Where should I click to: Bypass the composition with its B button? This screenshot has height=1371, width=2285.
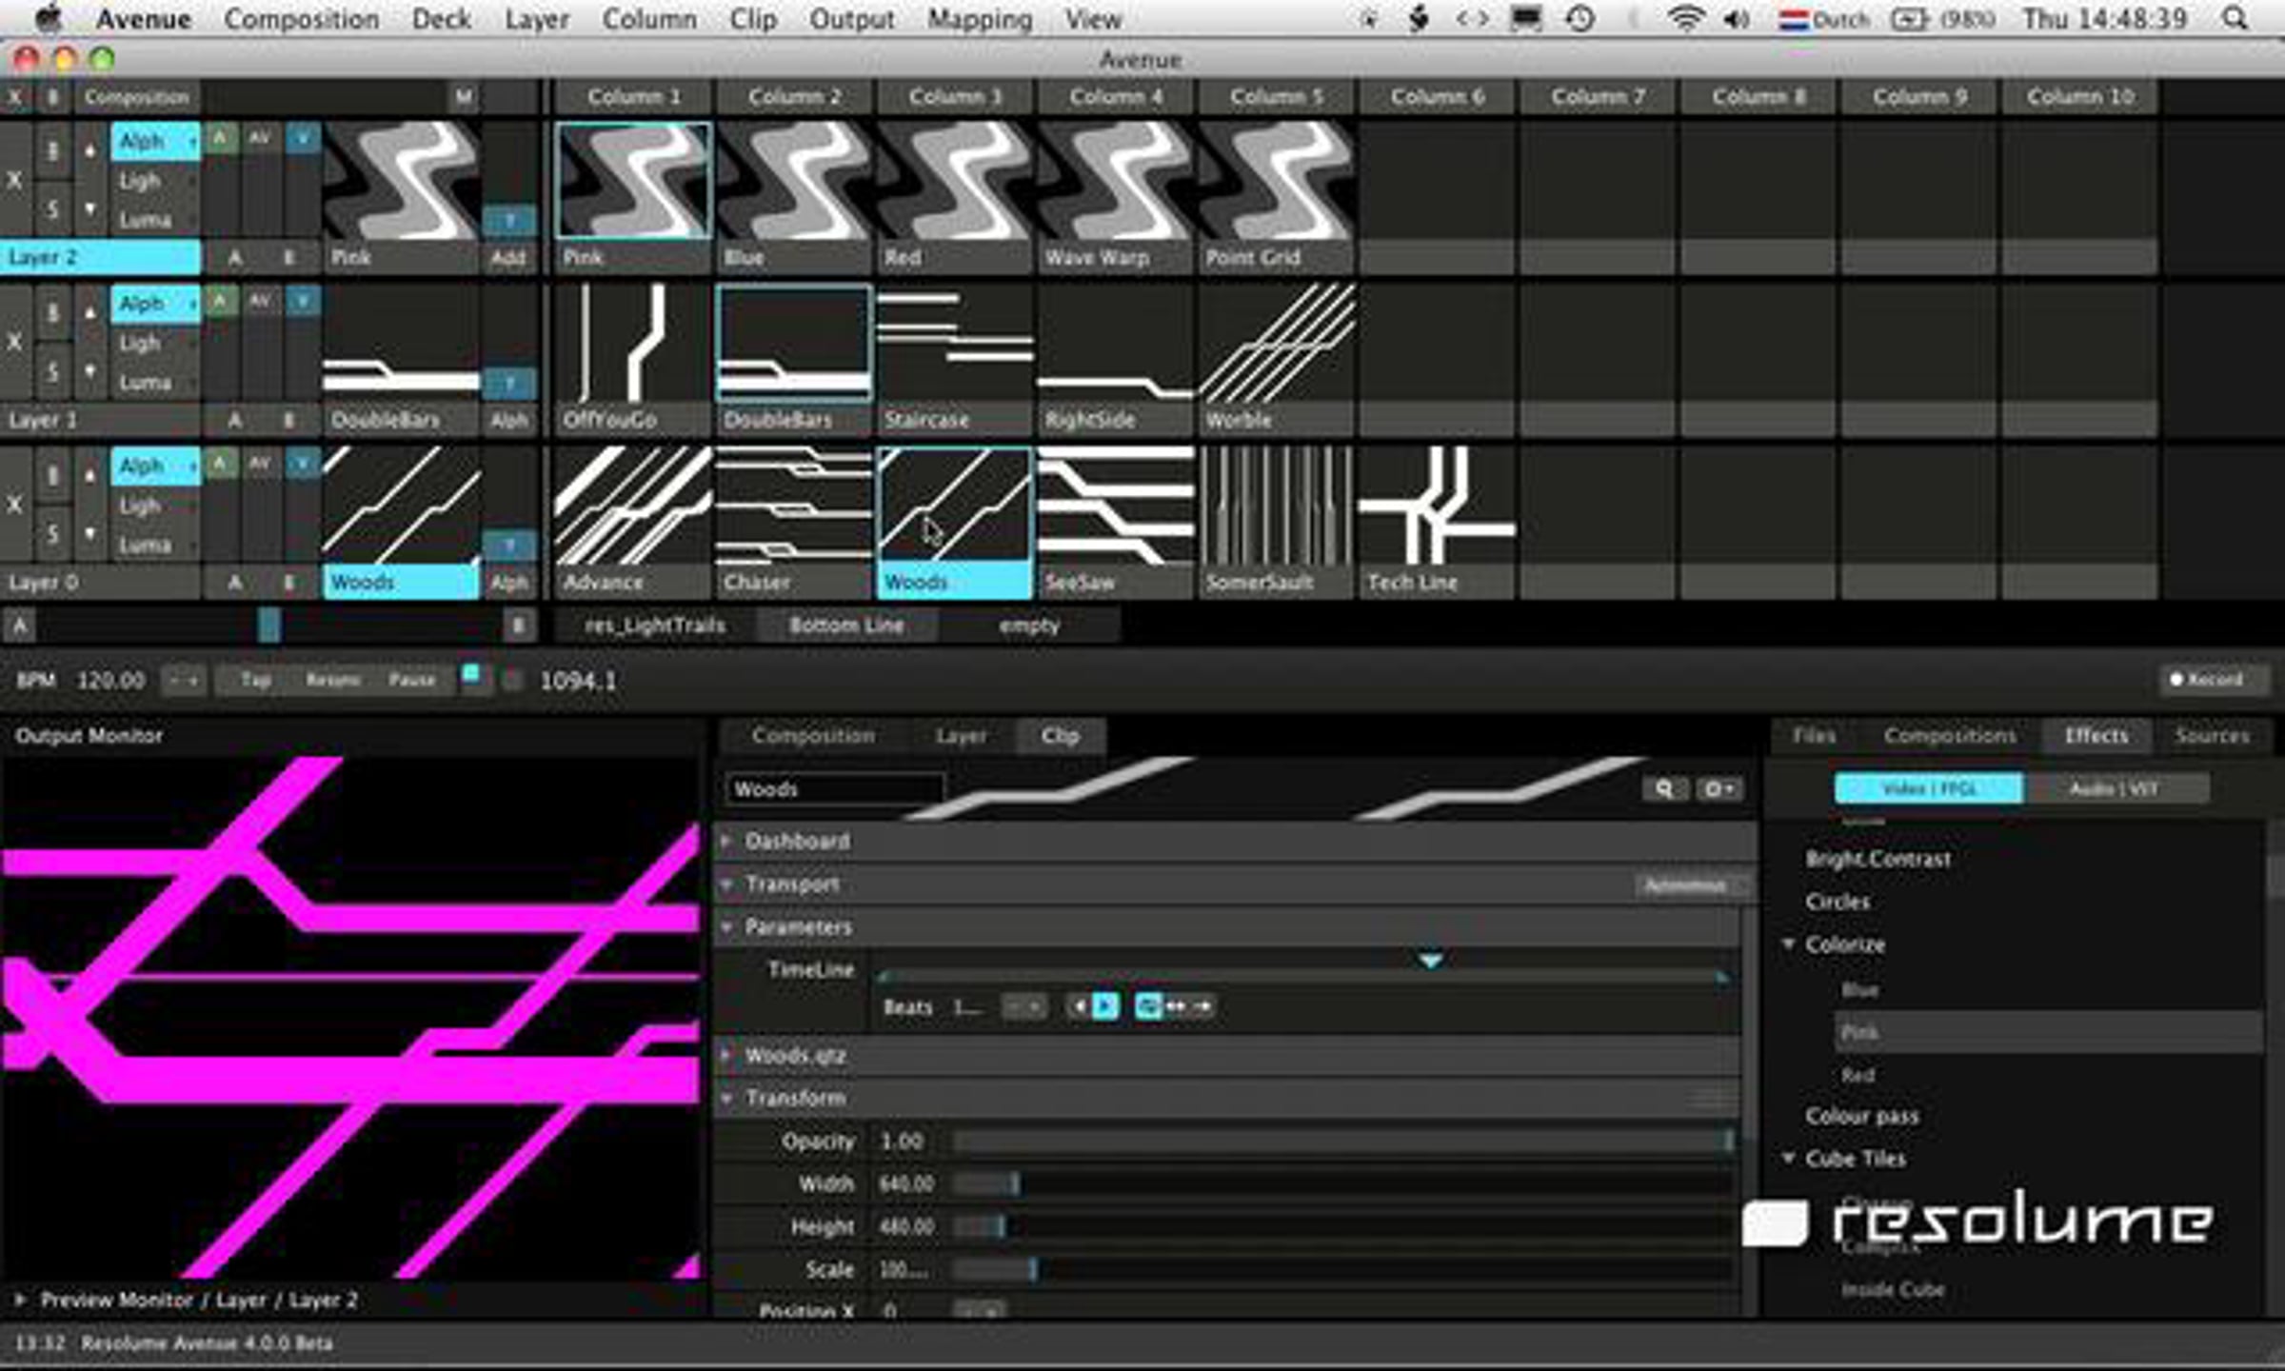tap(53, 97)
